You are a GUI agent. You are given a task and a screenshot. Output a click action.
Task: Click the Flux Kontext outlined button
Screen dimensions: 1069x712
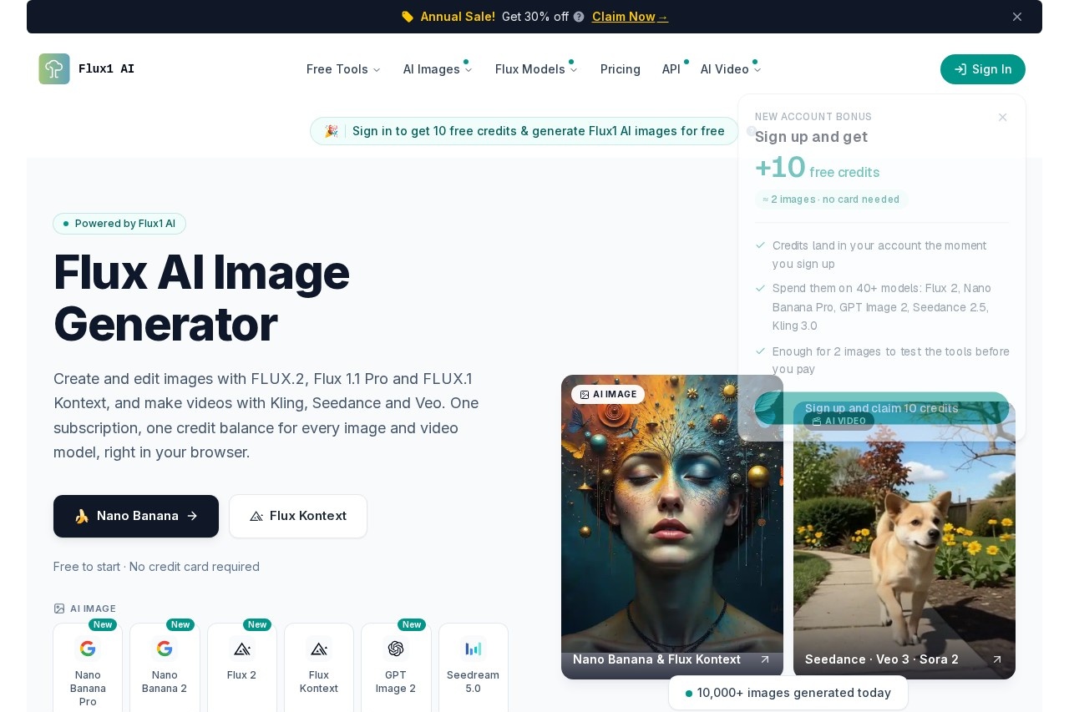point(298,516)
